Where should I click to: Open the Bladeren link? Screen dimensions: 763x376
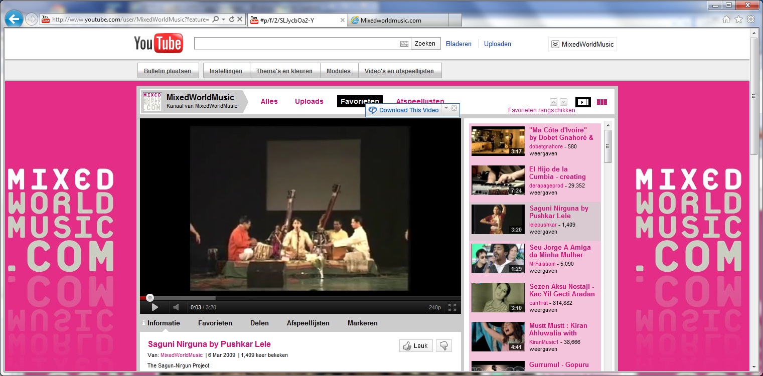click(459, 44)
